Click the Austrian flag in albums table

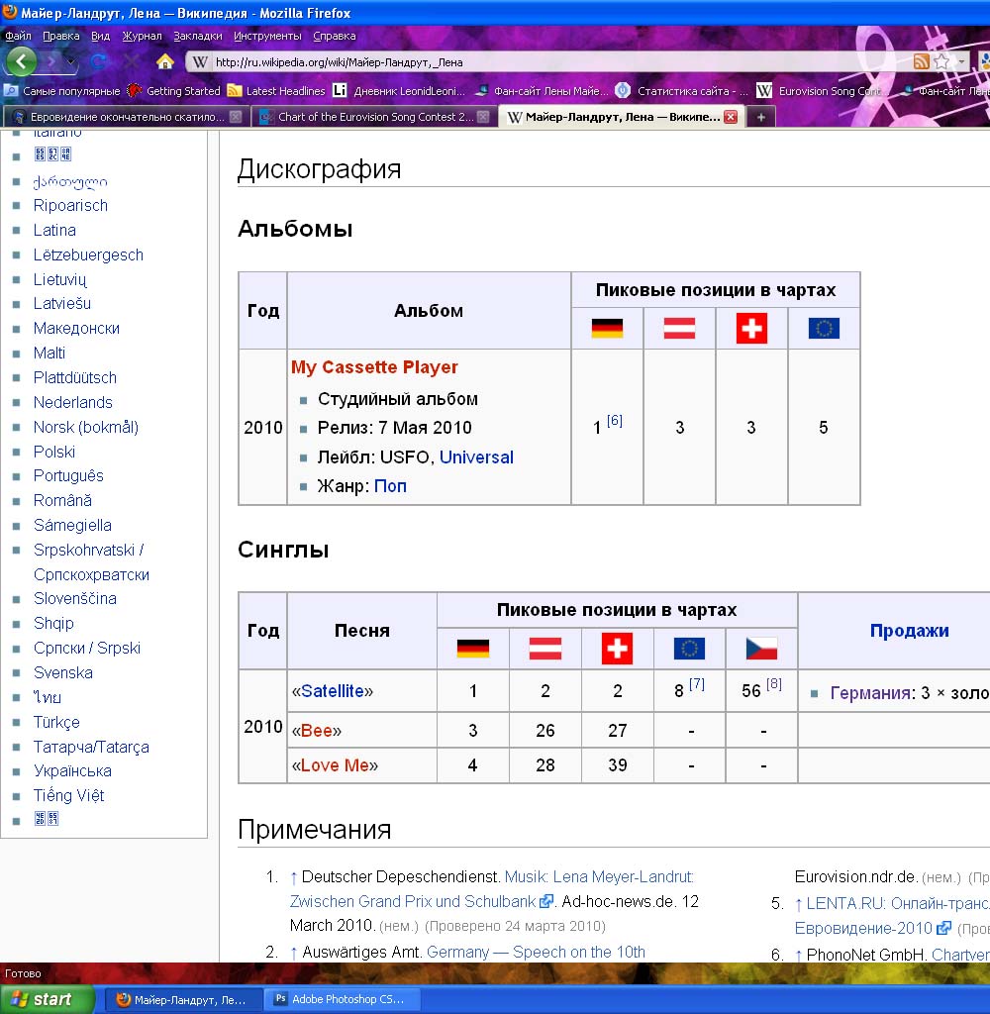pos(679,329)
